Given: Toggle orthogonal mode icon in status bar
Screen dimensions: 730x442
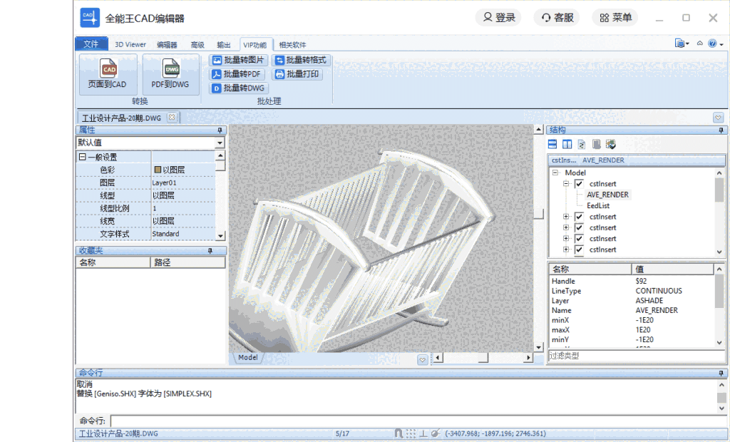Looking at the screenshot, I should (x=423, y=433).
